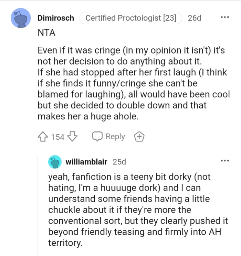This screenshot has height=256, width=241.
Task: Click williamblair's teal avatar
Action: [x=55, y=162]
